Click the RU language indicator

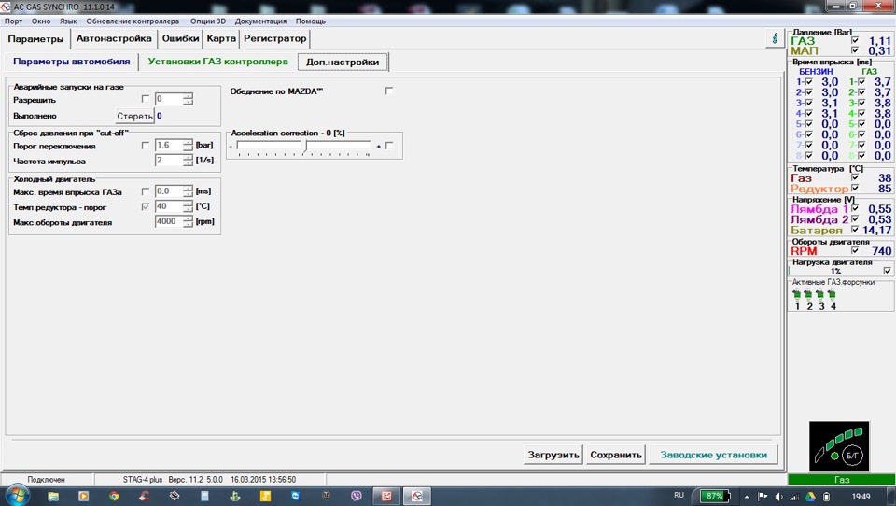tap(679, 495)
